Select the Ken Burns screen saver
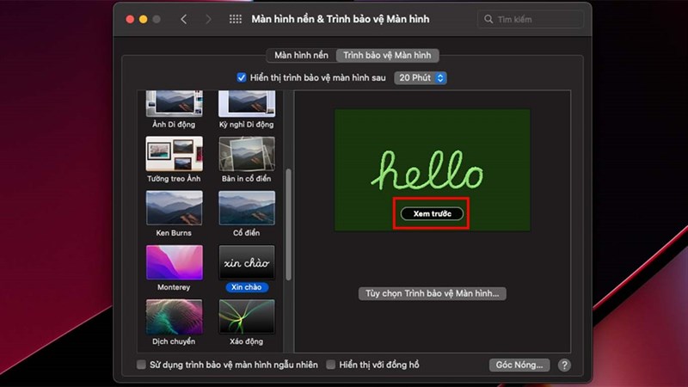Screen dimensions: 688x387 click(174, 207)
